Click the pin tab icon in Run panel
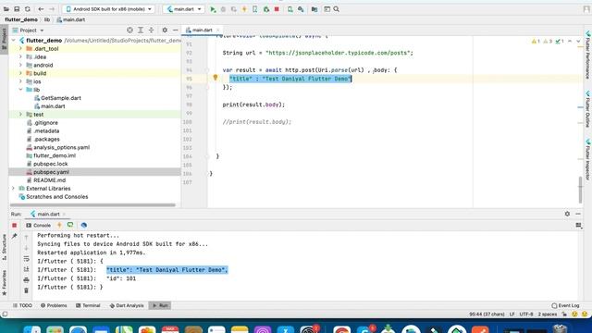Viewport: 592px width, 333px height. pos(15,236)
